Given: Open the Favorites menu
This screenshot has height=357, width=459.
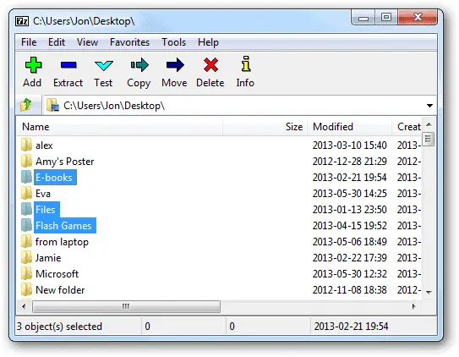Looking at the screenshot, I should (129, 42).
